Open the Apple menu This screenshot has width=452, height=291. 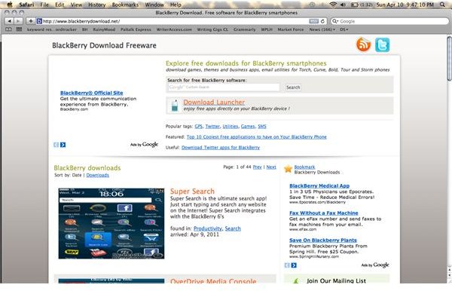point(10,5)
